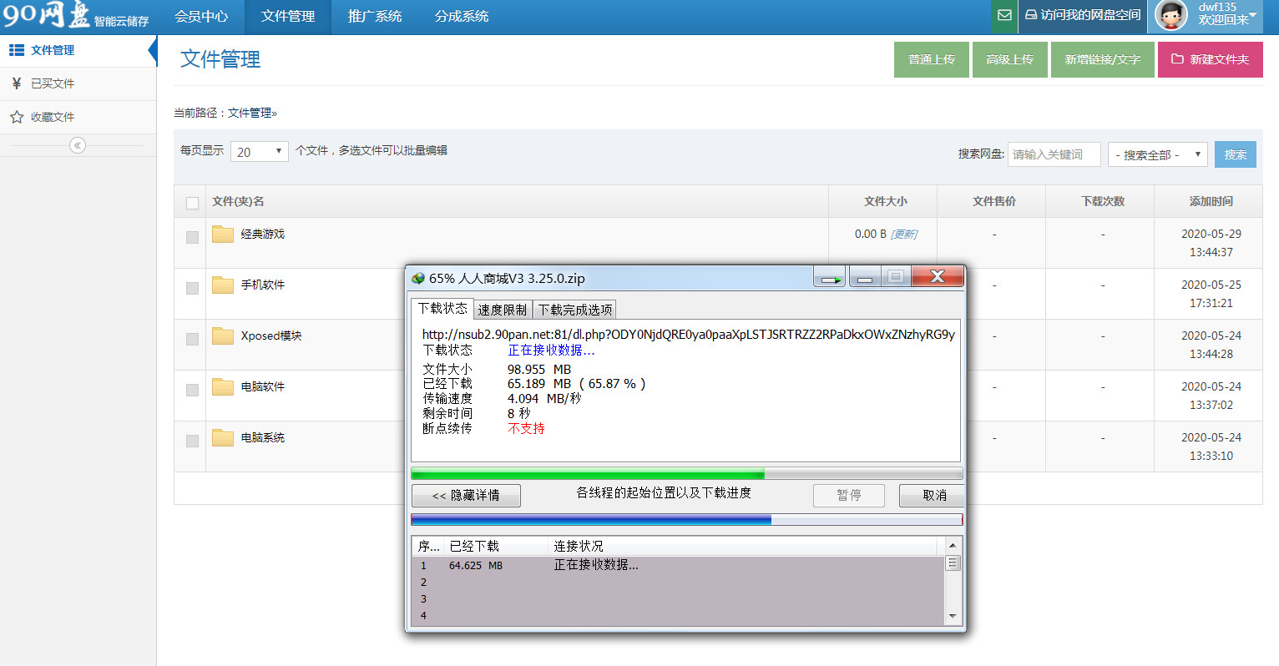Click the green arrow tray button in the download dialog
Screen dimensions: 1279x666
click(x=830, y=277)
